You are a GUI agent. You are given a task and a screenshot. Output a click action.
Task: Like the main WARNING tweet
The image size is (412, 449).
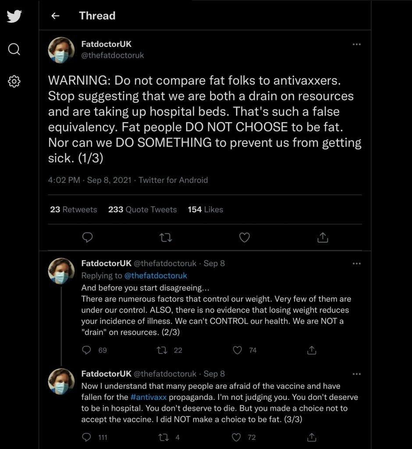click(x=244, y=238)
